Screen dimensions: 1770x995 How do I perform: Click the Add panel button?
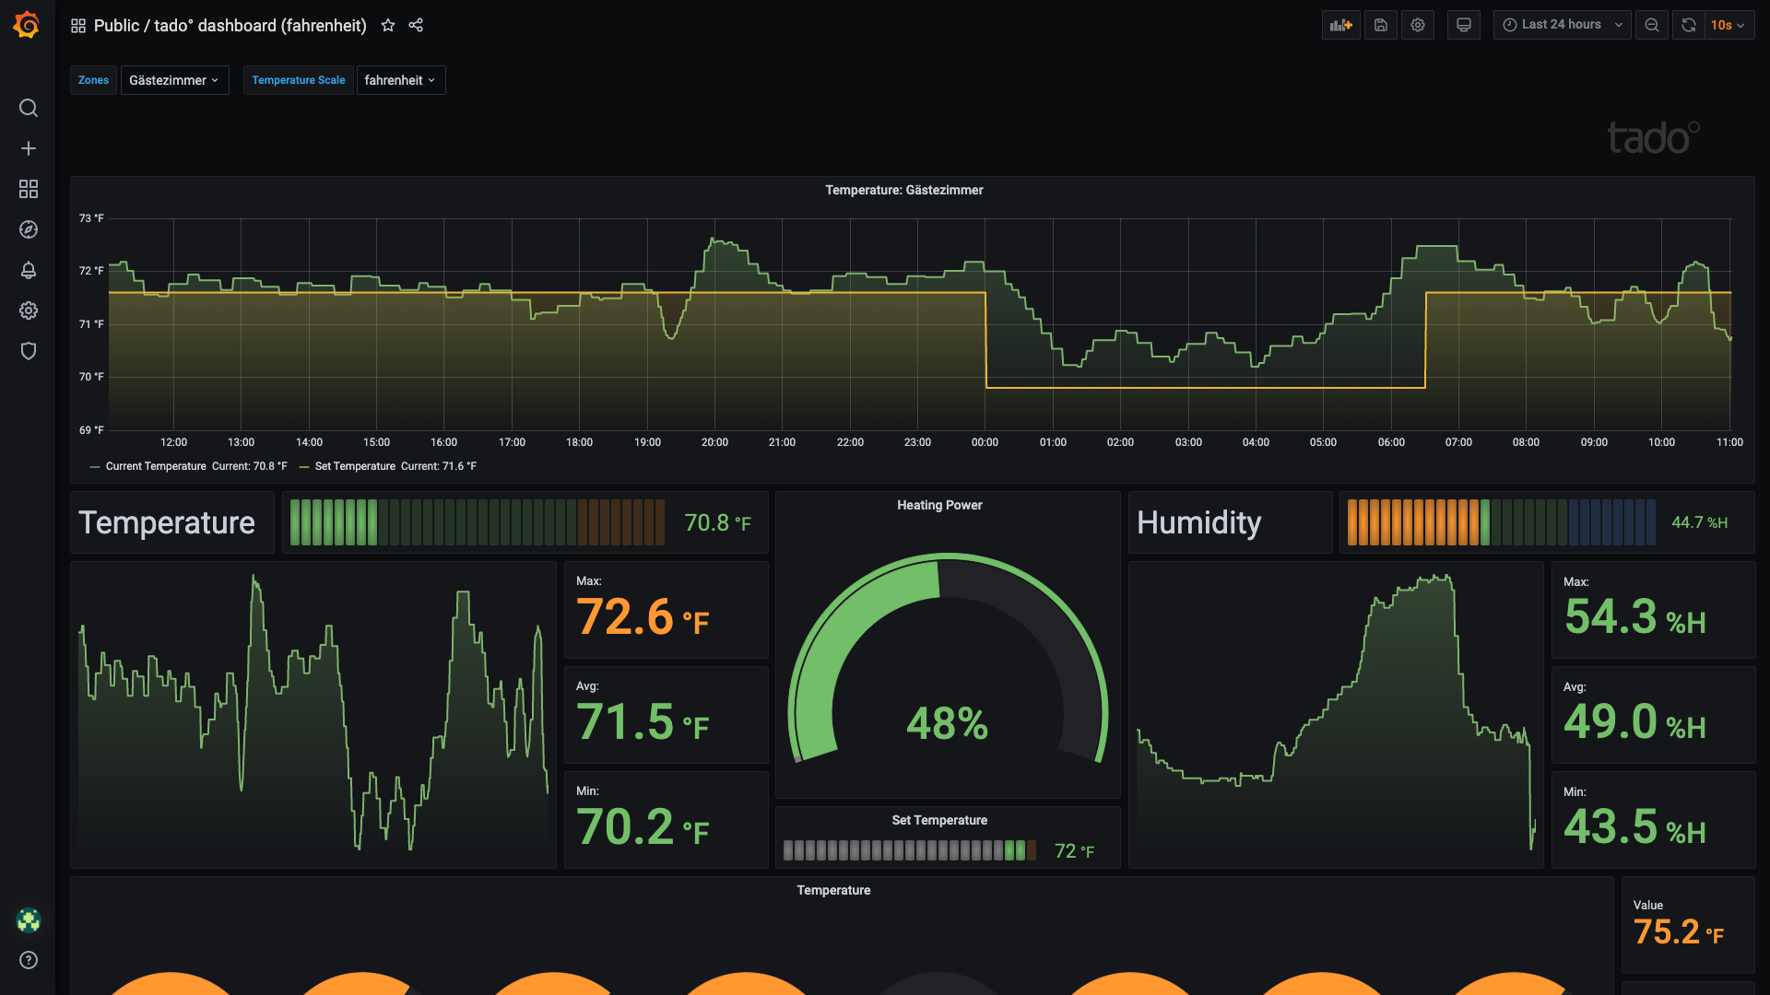[x=1340, y=25]
